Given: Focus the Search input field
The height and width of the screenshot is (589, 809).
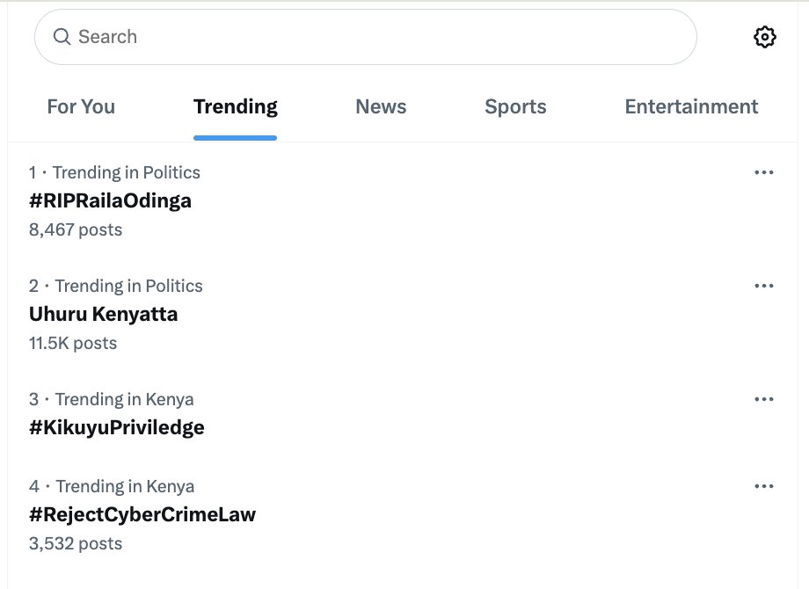Looking at the screenshot, I should 365,37.
